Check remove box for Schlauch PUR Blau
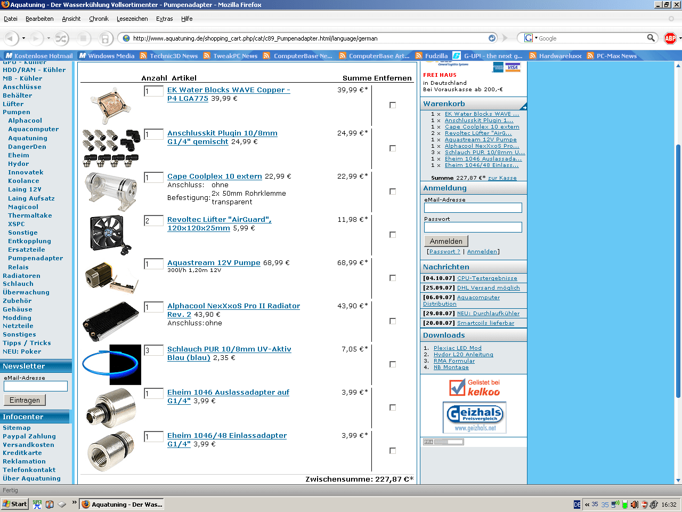 393,364
